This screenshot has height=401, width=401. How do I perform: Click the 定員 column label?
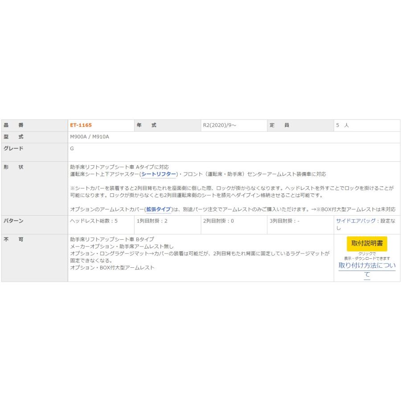click(x=279, y=126)
